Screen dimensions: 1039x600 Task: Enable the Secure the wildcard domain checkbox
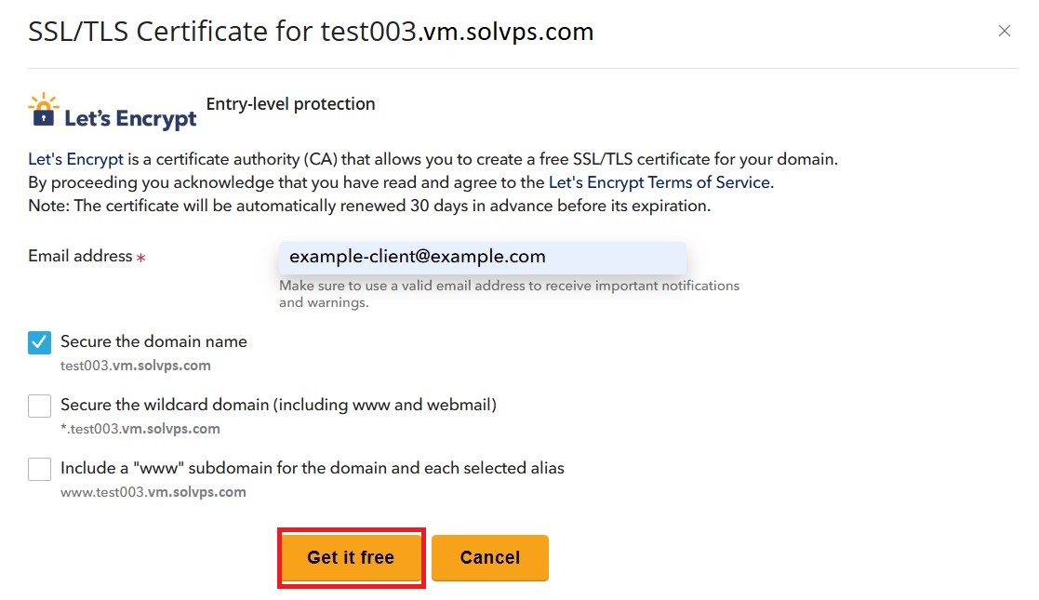coord(40,406)
